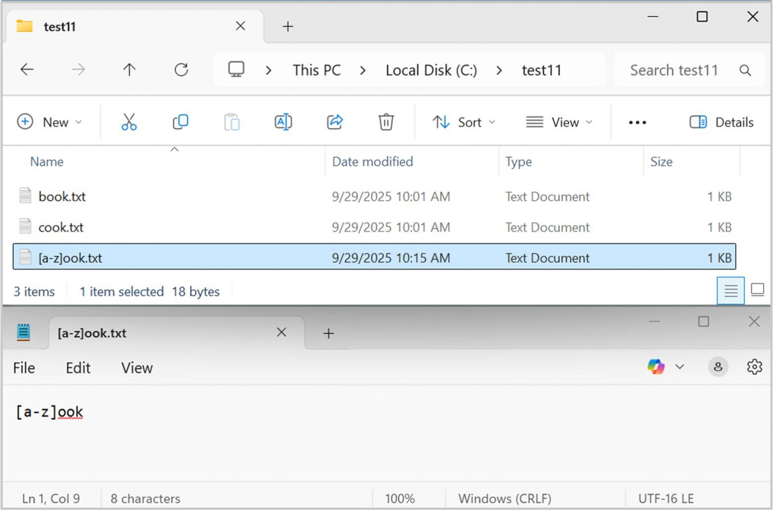Click the Rename icon in File Explorer toolbar

(283, 122)
